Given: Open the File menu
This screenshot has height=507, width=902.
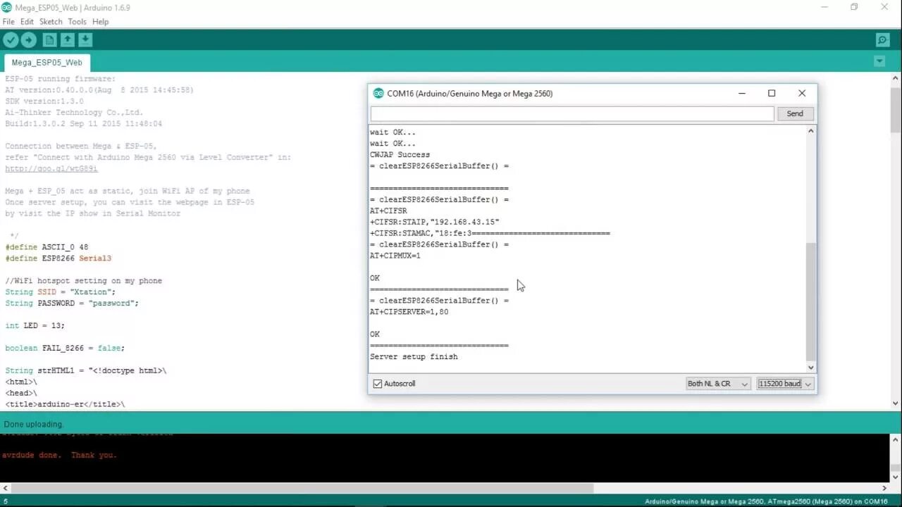Looking at the screenshot, I should tap(8, 22).
